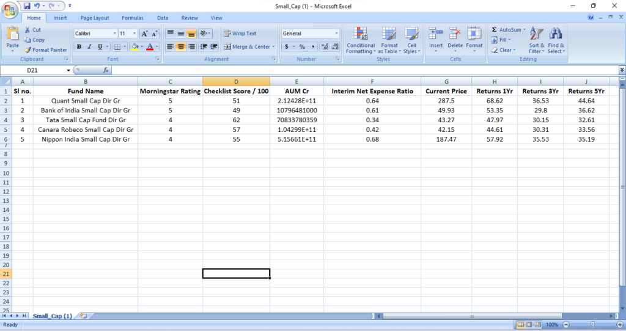Activate the Format Painter
The height and width of the screenshot is (331, 626).
[45, 50]
